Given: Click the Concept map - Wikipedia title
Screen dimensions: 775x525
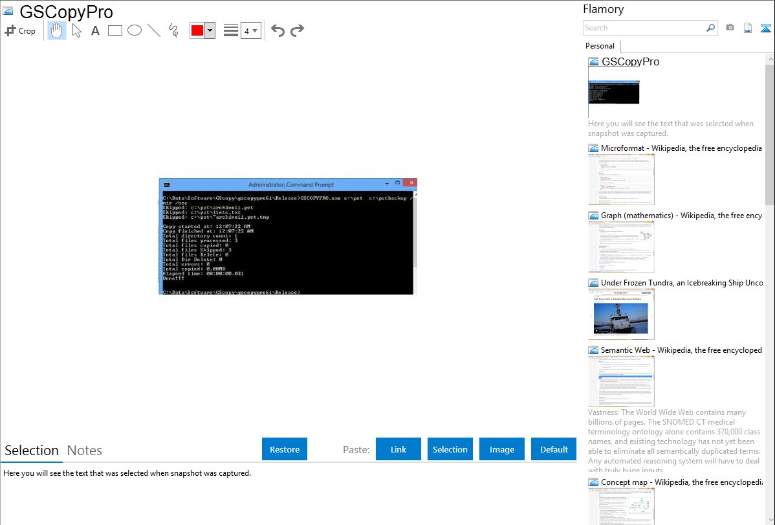Looking at the screenshot, I should pyautogui.click(x=681, y=482).
